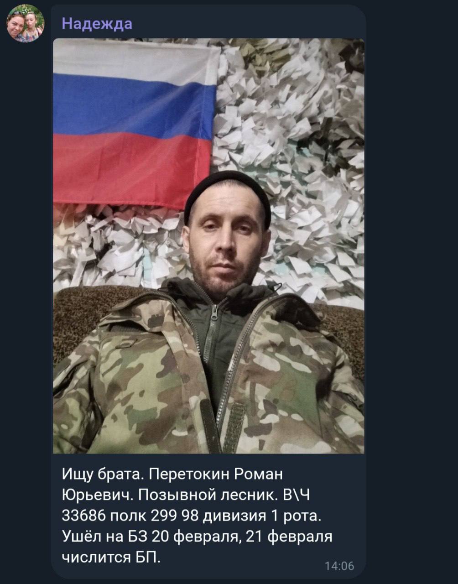Click "98 дивизия" in the message text
The width and height of the screenshot is (458, 584).
(224, 516)
